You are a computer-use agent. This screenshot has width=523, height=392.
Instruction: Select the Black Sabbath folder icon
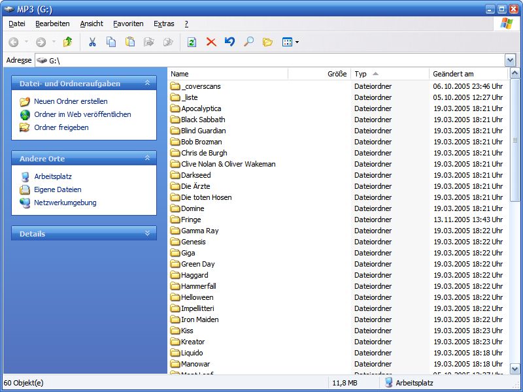pos(175,120)
